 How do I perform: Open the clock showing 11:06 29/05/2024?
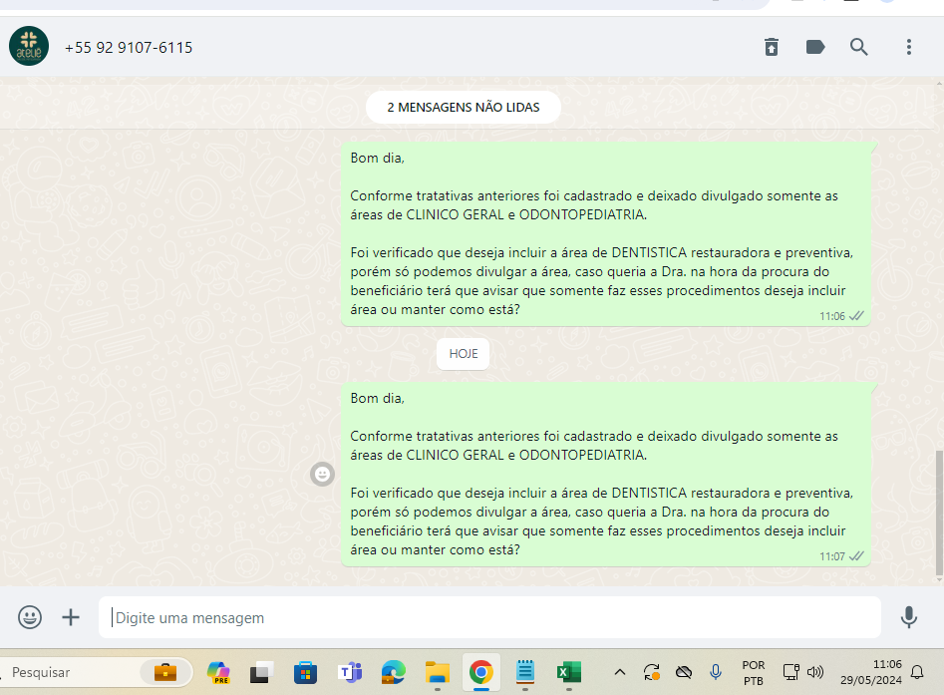[x=870, y=672]
